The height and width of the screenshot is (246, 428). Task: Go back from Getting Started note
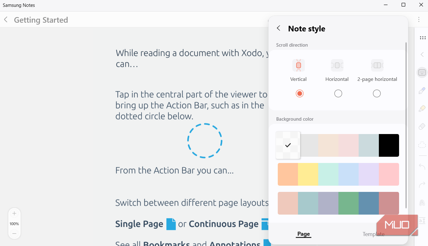pos(6,20)
